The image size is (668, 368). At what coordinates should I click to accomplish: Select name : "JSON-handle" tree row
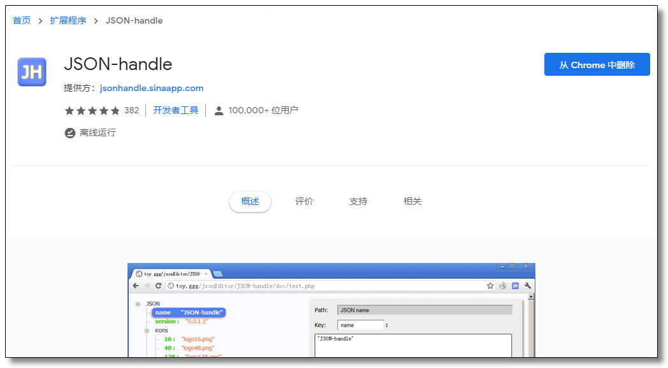pyautogui.click(x=189, y=313)
